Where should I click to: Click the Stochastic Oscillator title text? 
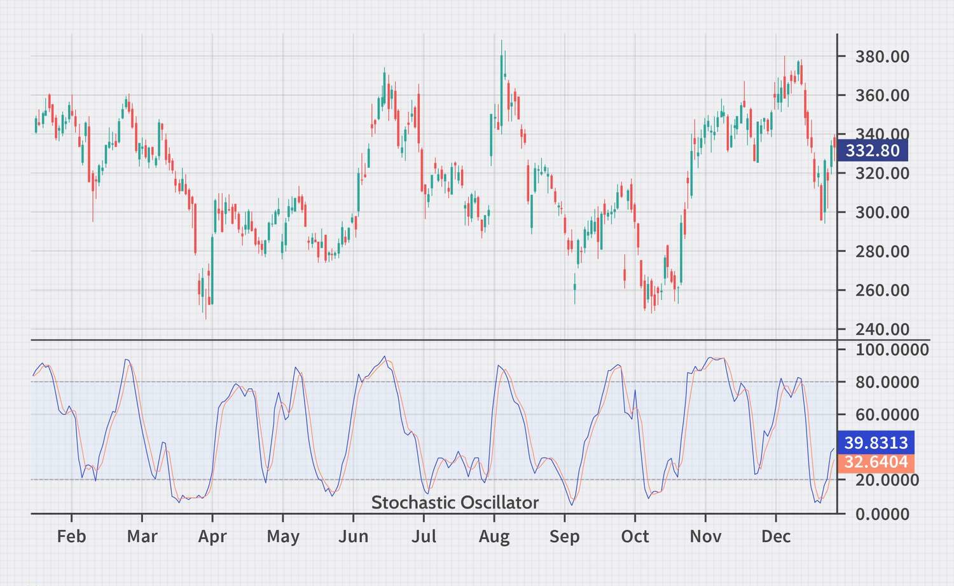tap(455, 502)
